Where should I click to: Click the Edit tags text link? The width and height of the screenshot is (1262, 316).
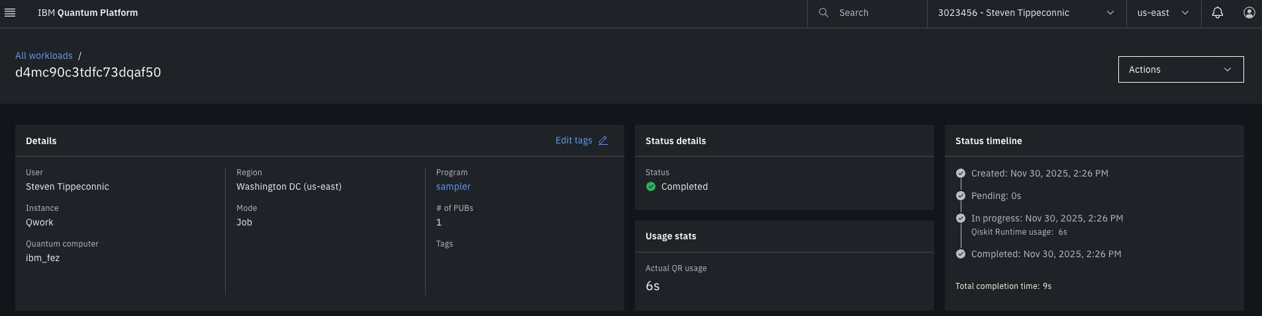tap(573, 140)
